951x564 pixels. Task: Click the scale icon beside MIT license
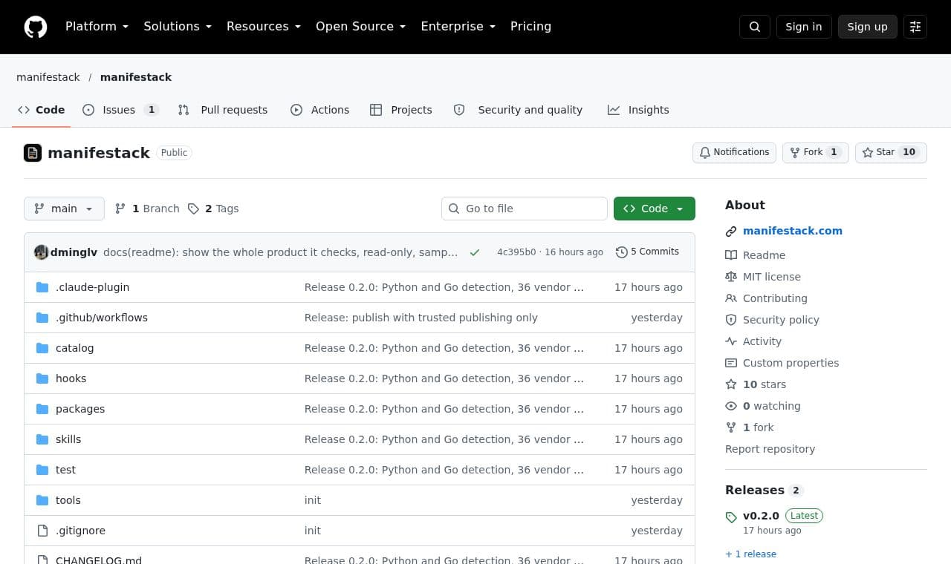tap(731, 277)
